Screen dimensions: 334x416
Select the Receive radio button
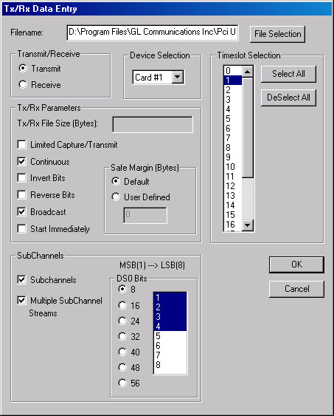23,85
